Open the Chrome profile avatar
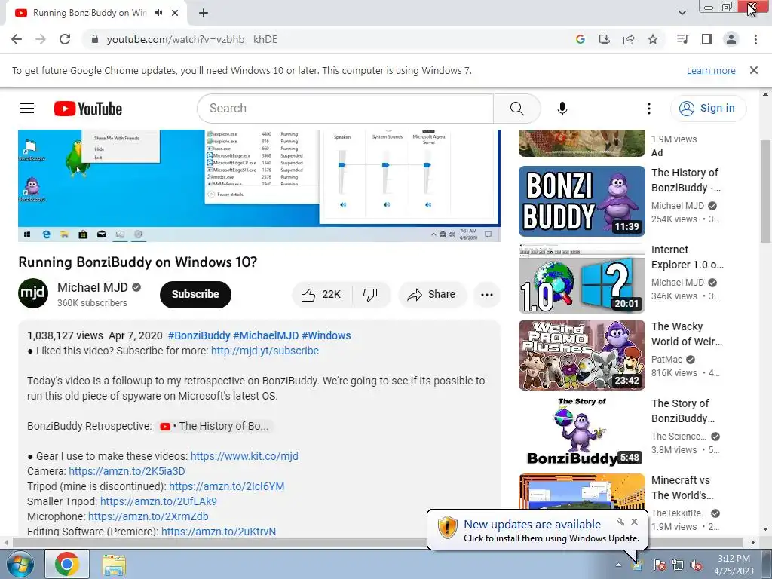This screenshot has height=579, width=772. (731, 39)
